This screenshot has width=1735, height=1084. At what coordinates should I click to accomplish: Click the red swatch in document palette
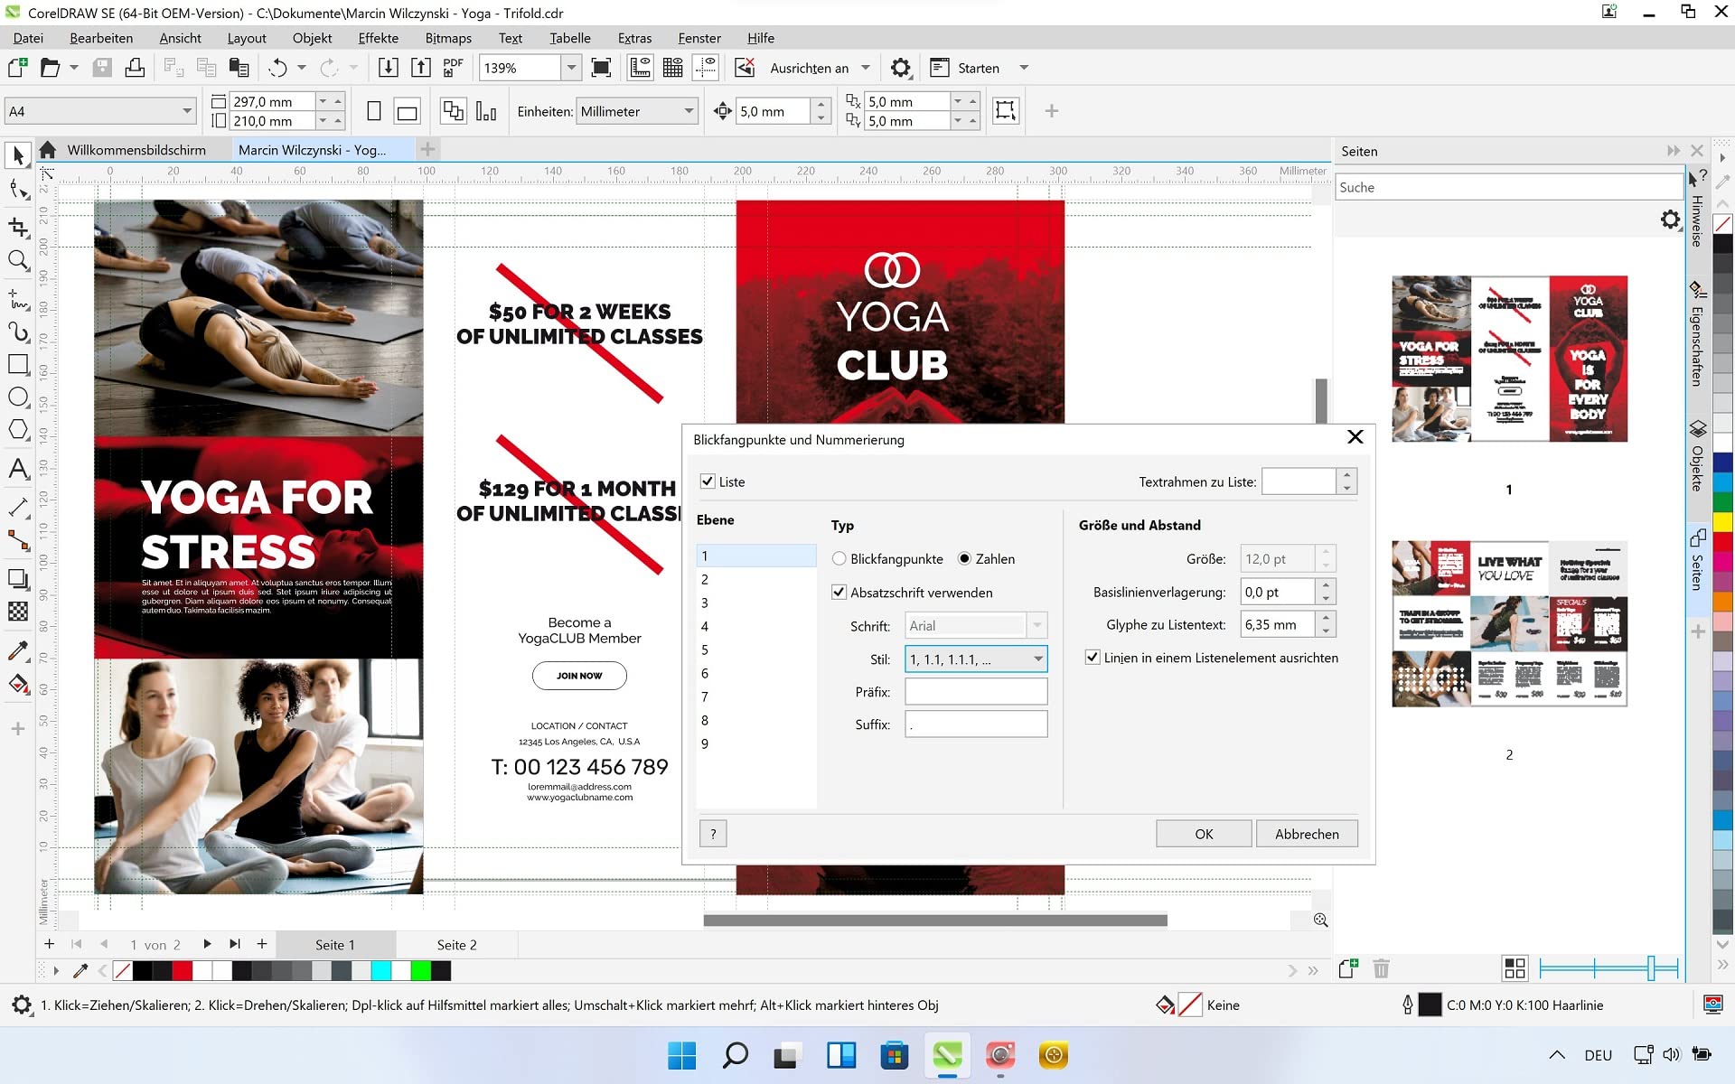[182, 971]
